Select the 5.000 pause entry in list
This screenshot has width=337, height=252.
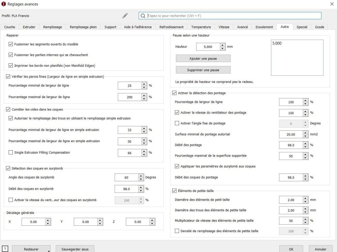point(277,43)
